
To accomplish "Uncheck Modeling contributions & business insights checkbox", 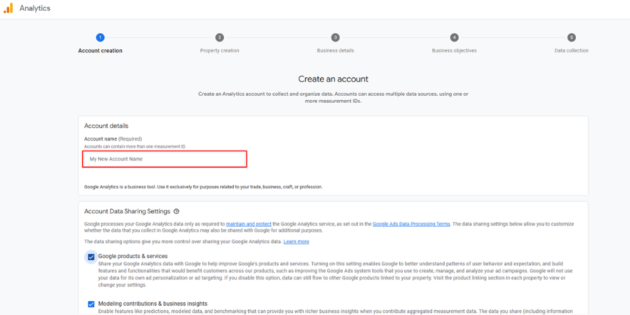I will pyautogui.click(x=91, y=304).
